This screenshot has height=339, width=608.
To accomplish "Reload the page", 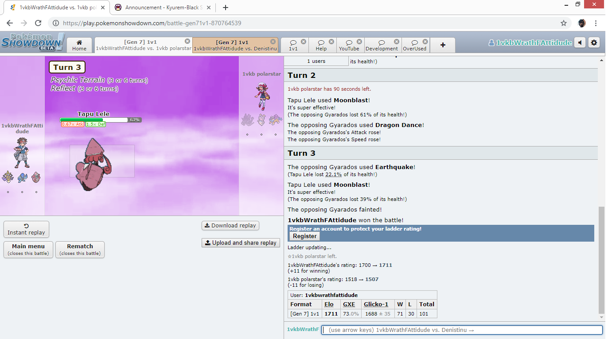I will (x=38, y=23).
